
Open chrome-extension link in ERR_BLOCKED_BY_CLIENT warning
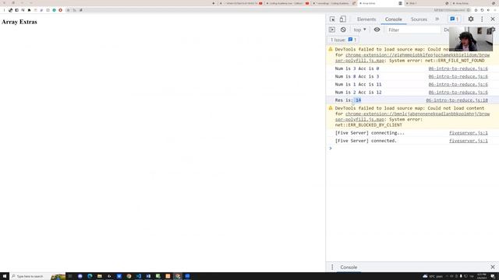[412, 117]
